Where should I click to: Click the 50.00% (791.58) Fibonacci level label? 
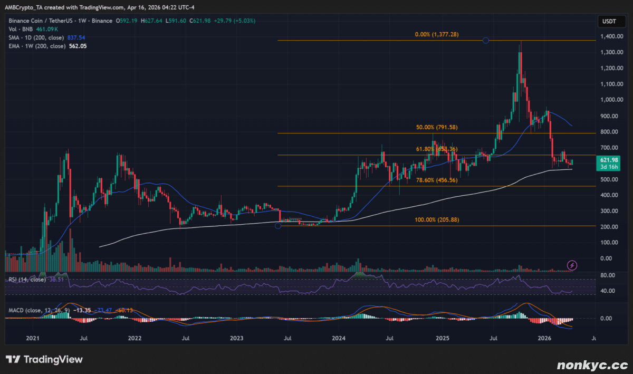(x=436, y=127)
